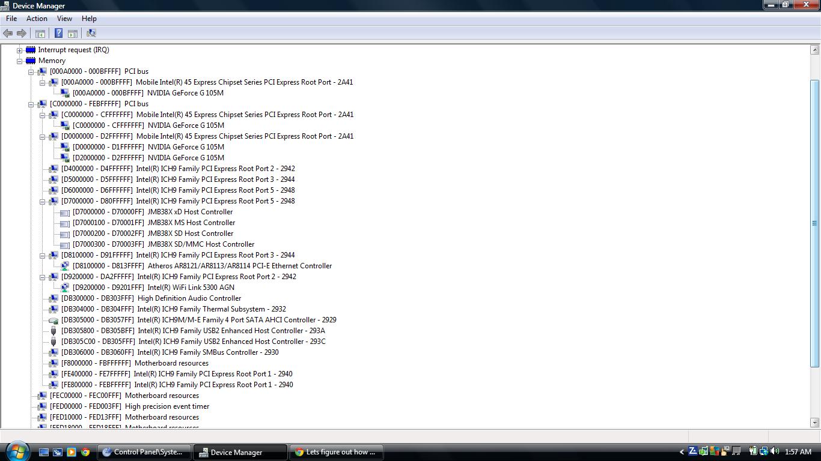
Task: Open Help using the blue question mark icon
Action: (59, 34)
